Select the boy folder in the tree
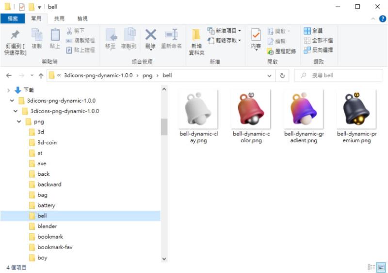Image resolution: width=388 pixels, height=273 pixels. point(42,257)
